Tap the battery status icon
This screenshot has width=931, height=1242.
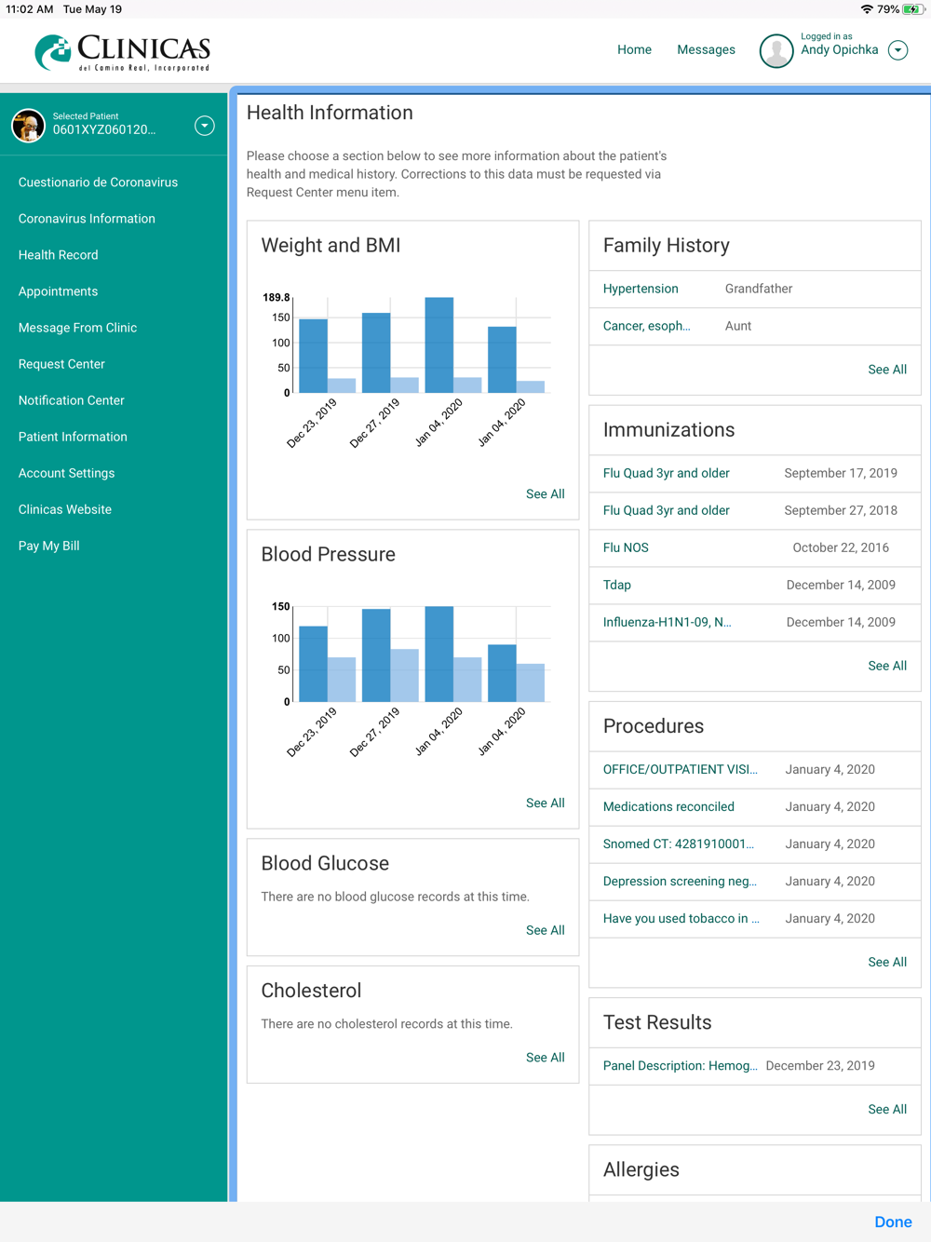pos(912,9)
